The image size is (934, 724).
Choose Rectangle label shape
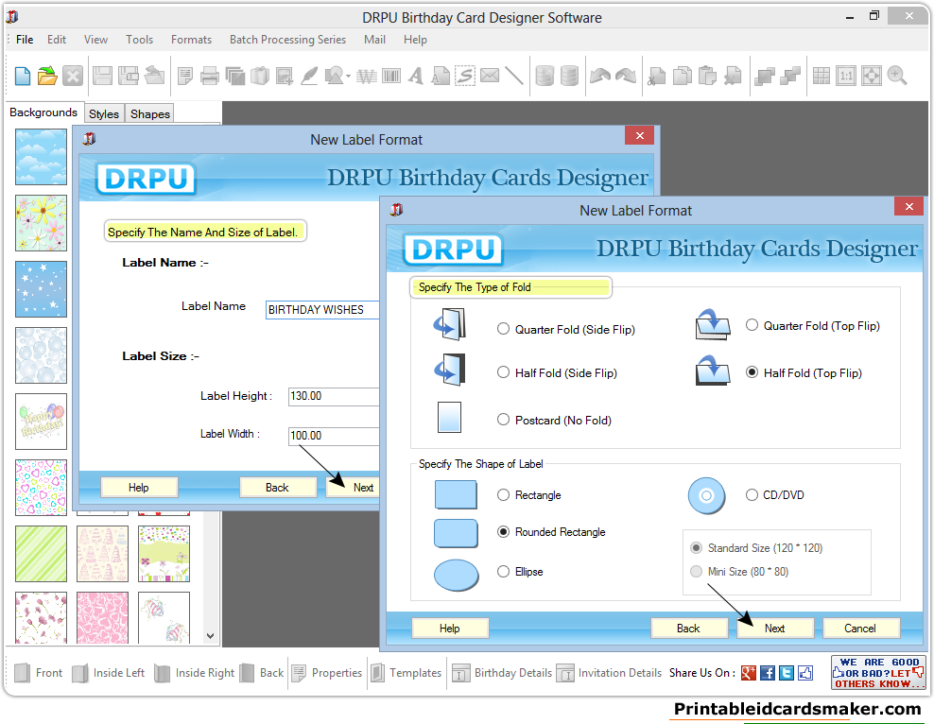503,494
